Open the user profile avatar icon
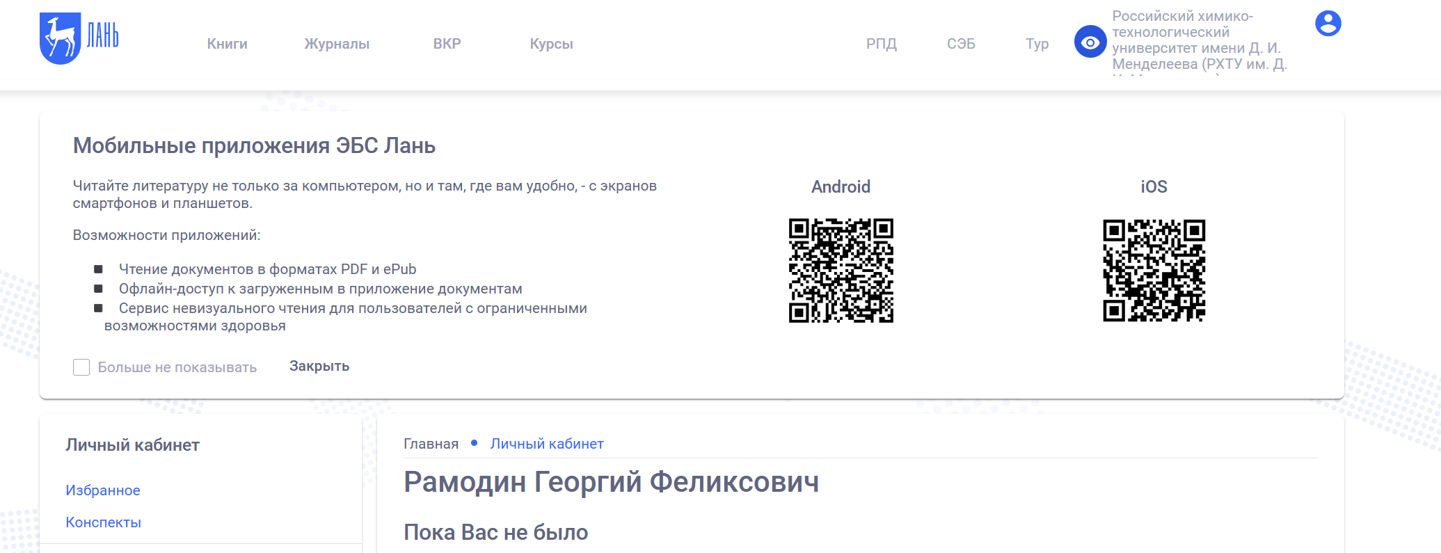 coord(1328,24)
